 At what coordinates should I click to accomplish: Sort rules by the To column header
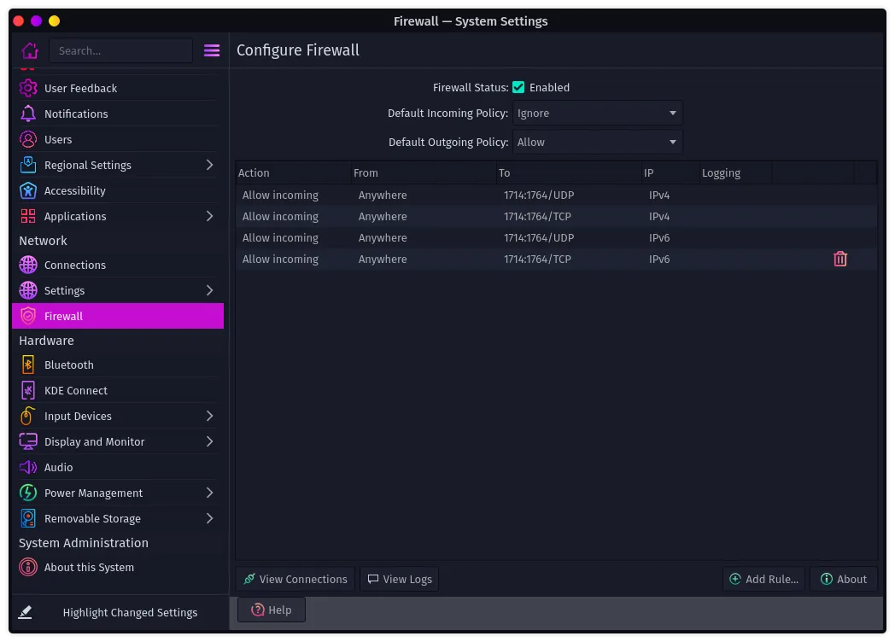pyautogui.click(x=569, y=173)
